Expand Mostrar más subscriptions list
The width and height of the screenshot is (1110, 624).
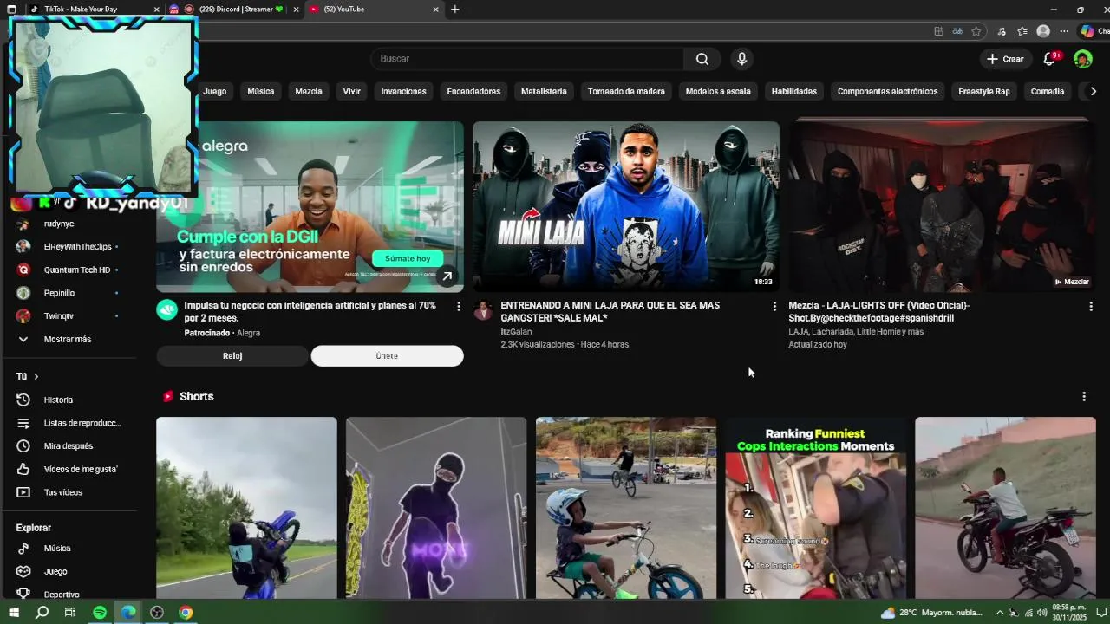[69, 339]
